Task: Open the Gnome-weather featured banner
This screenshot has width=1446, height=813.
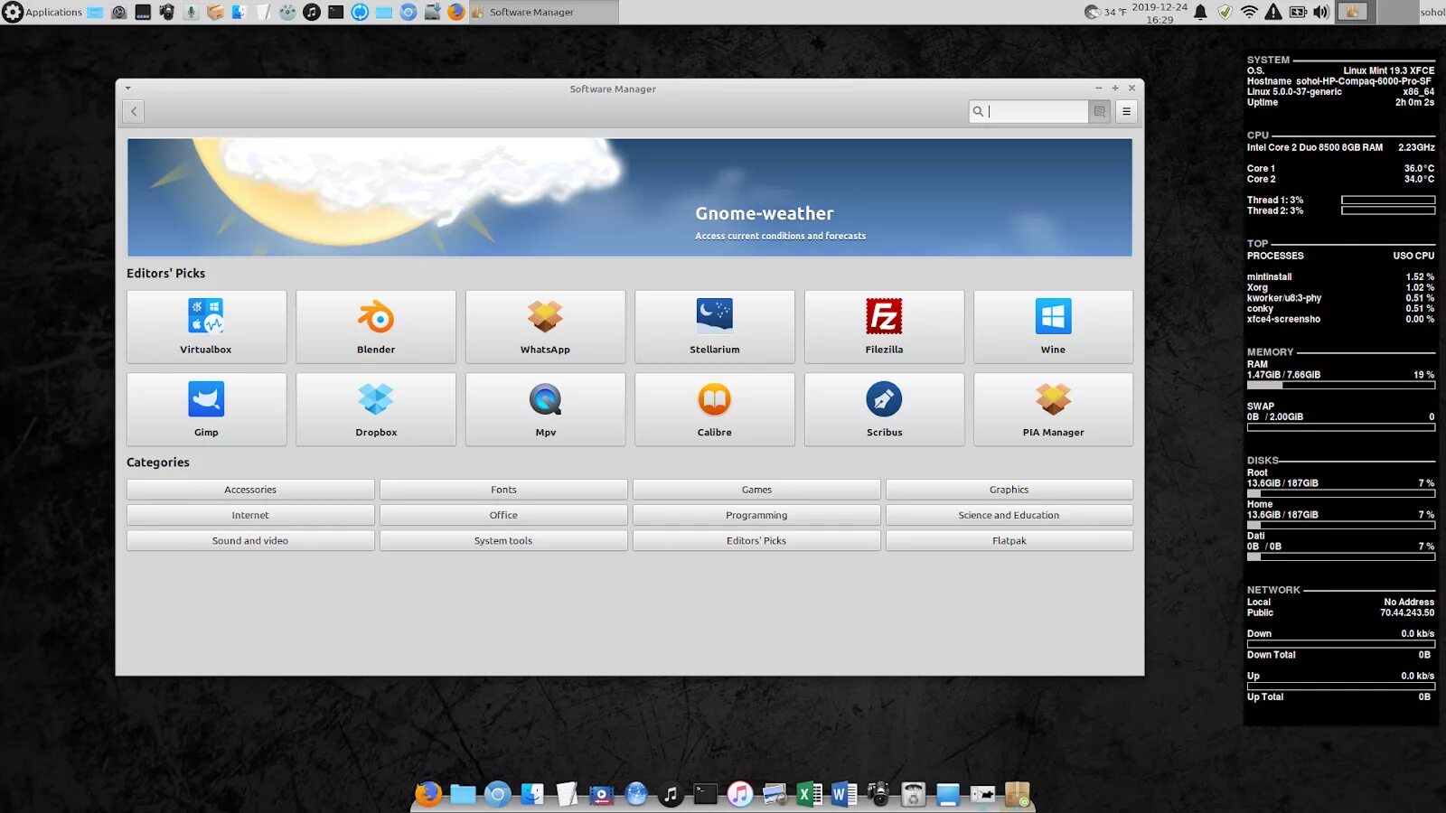Action: pos(630,197)
